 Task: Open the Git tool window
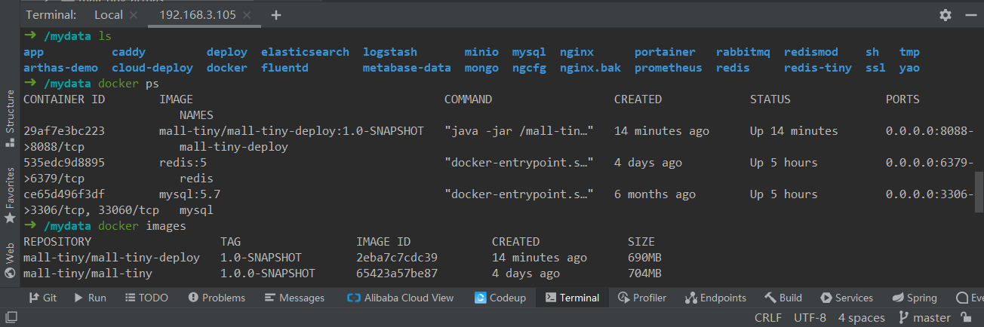pos(43,298)
